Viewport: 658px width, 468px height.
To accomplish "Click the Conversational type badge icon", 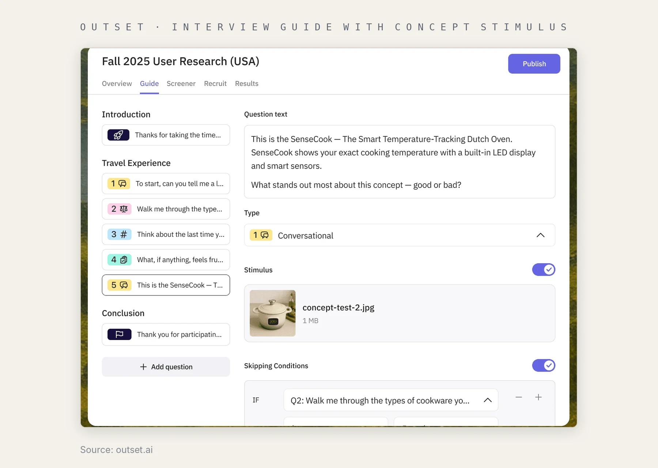I will (x=261, y=235).
